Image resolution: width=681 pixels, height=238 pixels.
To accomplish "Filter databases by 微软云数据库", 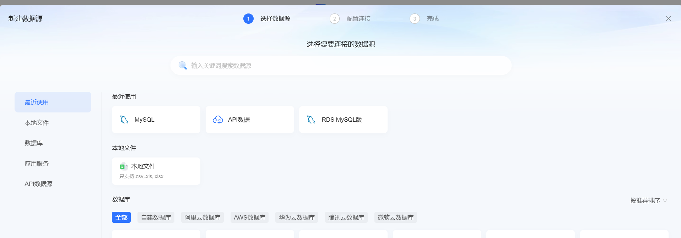I will (x=396, y=217).
